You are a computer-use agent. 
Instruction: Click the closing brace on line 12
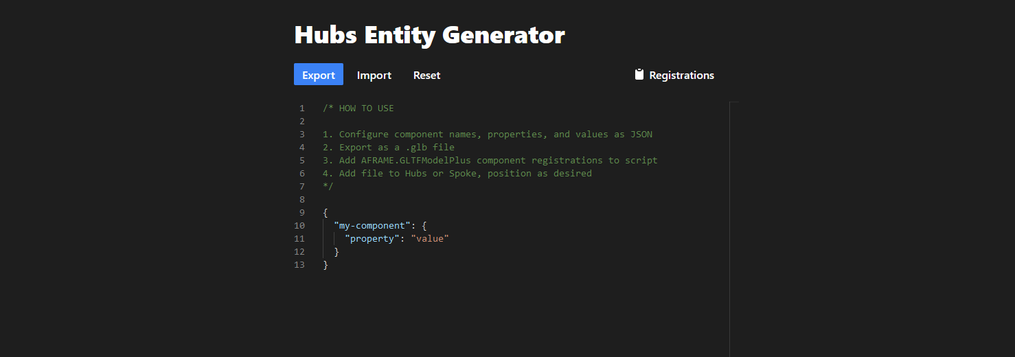tap(337, 251)
